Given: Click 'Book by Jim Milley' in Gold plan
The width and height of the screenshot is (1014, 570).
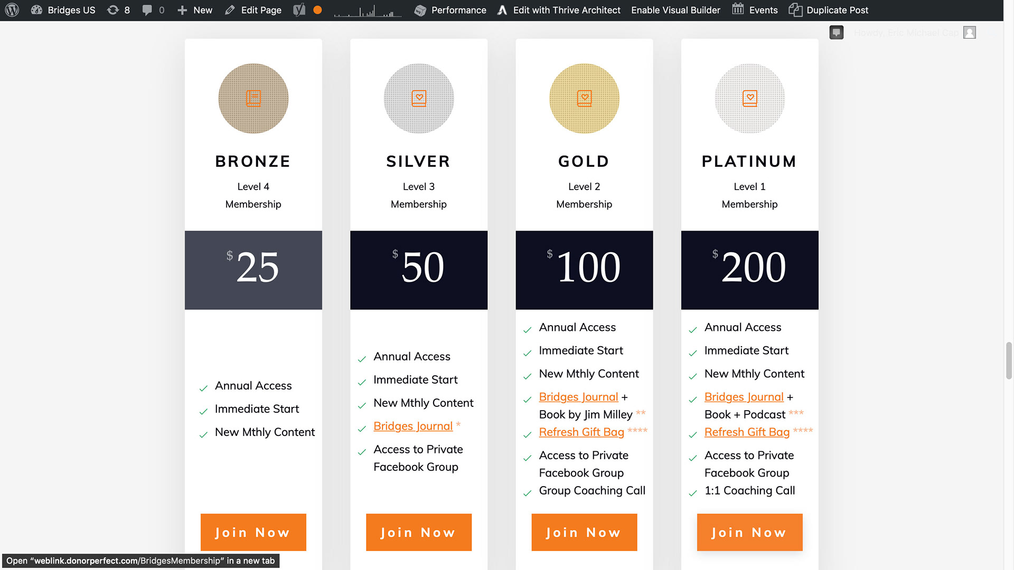Looking at the screenshot, I should 586,414.
